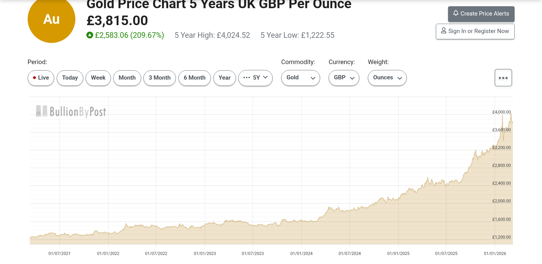
Task: Open the chart options ellipsis menu
Action: coord(503,78)
